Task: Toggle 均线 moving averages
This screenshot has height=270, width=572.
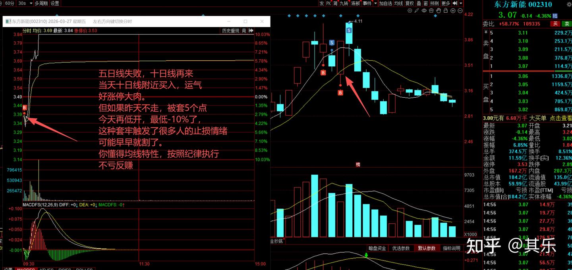Action: pos(398,3)
